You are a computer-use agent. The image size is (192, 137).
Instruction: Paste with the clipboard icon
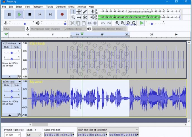click(x=84, y=23)
